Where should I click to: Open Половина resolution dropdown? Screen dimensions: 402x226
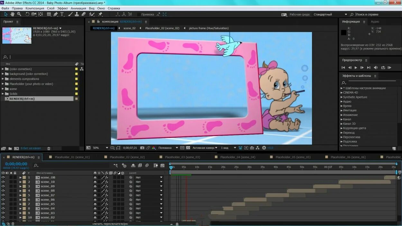click(x=168, y=148)
